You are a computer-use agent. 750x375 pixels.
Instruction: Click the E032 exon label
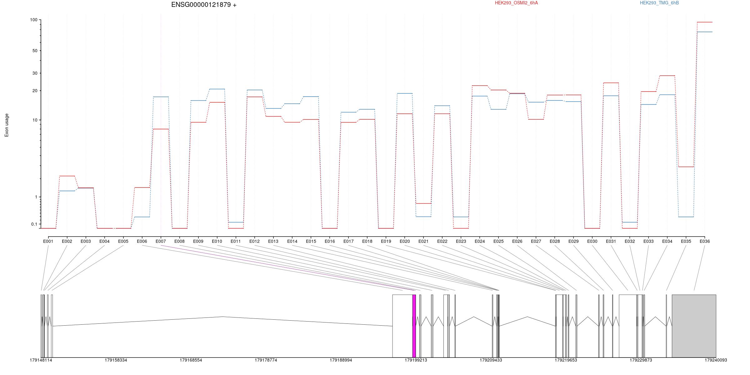(630, 241)
